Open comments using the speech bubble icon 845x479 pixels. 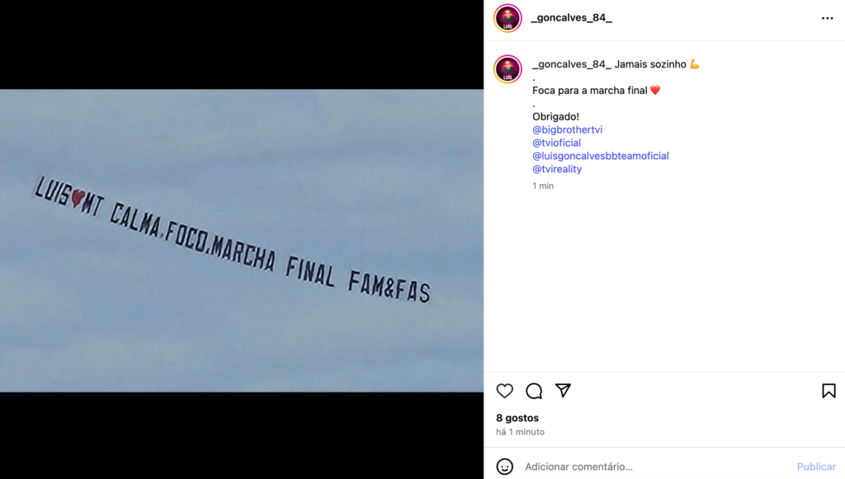tap(534, 391)
